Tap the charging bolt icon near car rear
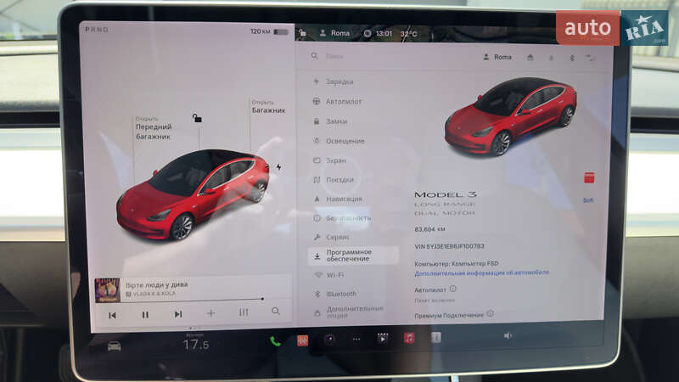The height and width of the screenshot is (382, 679). pos(279,167)
